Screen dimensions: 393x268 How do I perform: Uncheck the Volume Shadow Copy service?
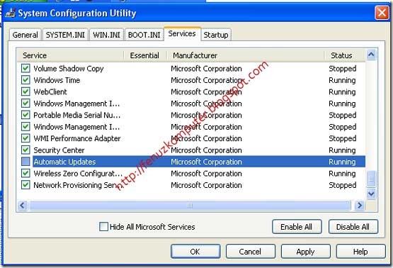pyautogui.click(x=25, y=68)
